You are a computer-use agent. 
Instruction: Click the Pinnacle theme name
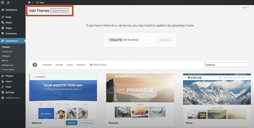(113, 123)
